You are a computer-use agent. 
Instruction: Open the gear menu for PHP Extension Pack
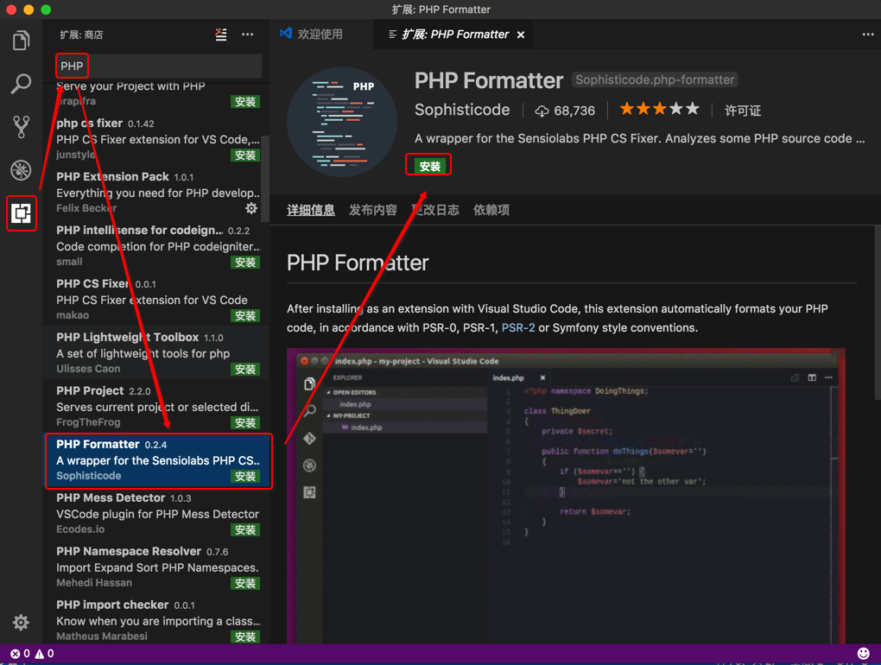(251, 208)
